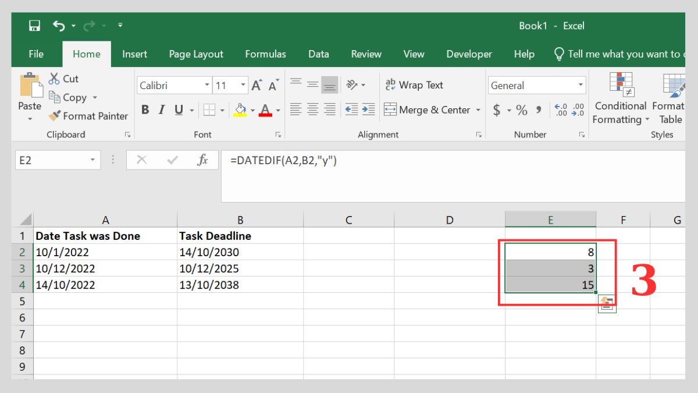Open the Developer ribbon tab
This screenshot has width=698, height=393.
(469, 54)
